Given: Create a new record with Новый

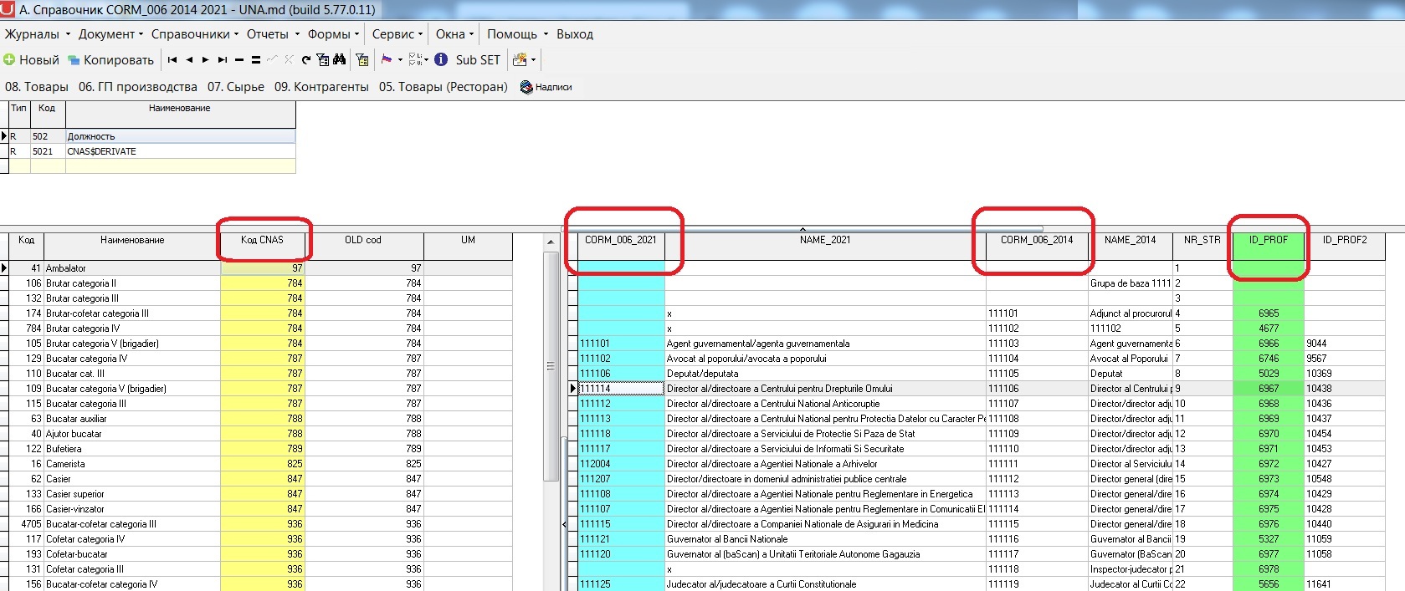Looking at the screenshot, I should point(32,60).
